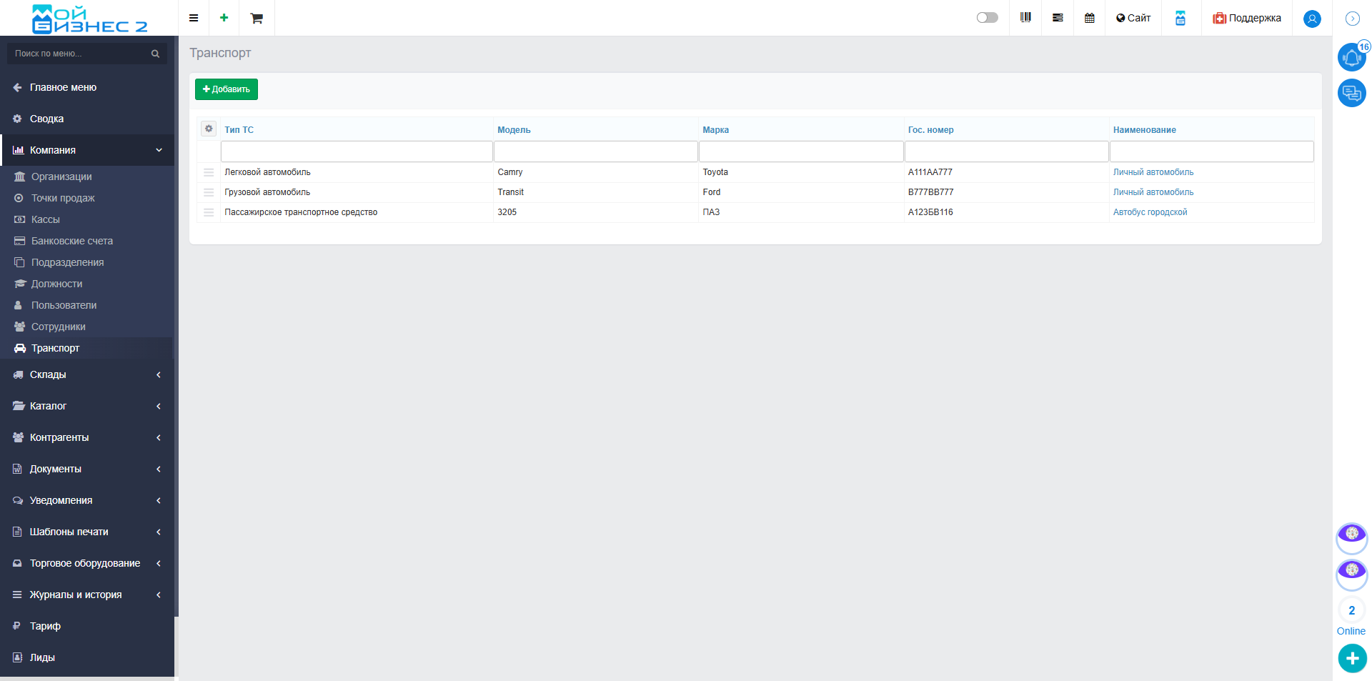Open the calendar icon in top bar
The image size is (1372, 681).
[x=1090, y=18]
